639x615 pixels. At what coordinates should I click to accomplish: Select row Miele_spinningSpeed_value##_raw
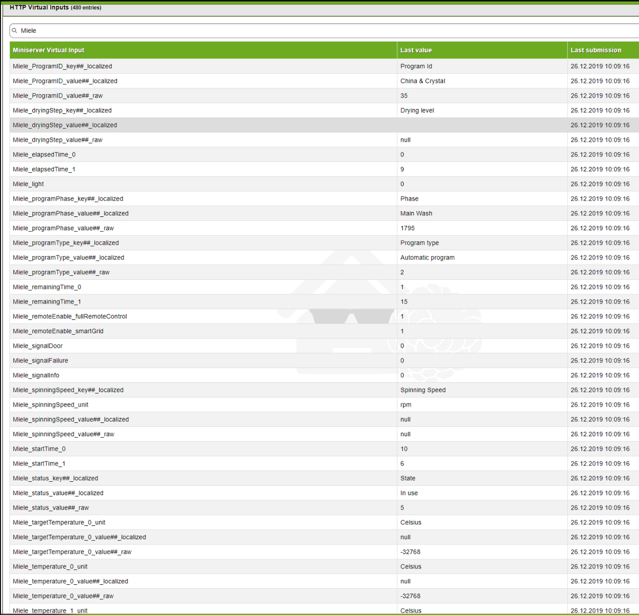(x=324, y=434)
